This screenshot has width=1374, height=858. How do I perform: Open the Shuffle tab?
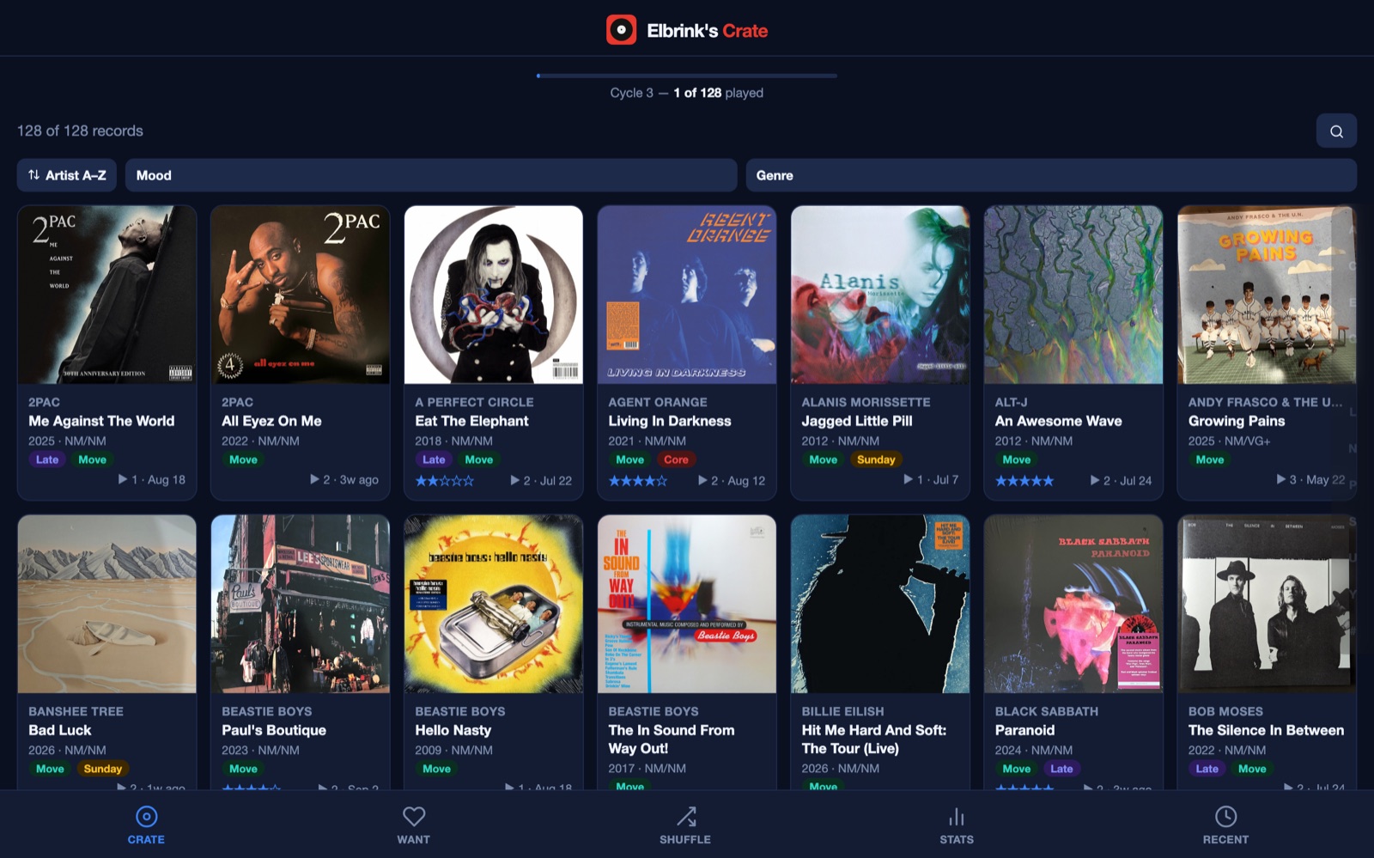[685, 825]
